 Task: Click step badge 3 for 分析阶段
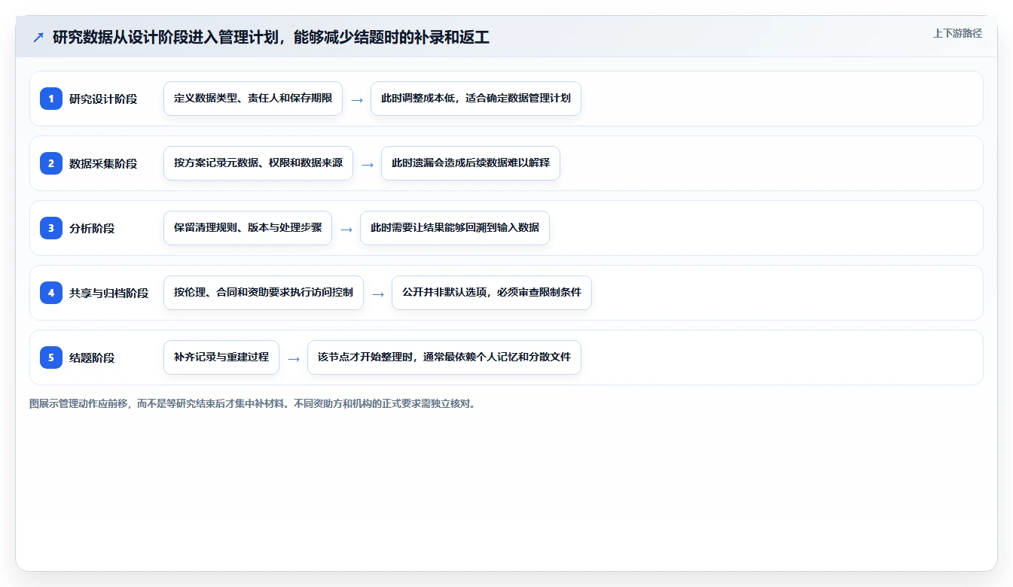[51, 227]
